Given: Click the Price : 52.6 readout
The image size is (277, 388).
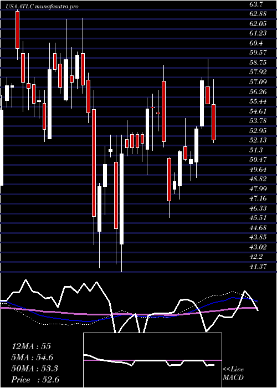Looking at the screenshot, I should coord(35,380).
